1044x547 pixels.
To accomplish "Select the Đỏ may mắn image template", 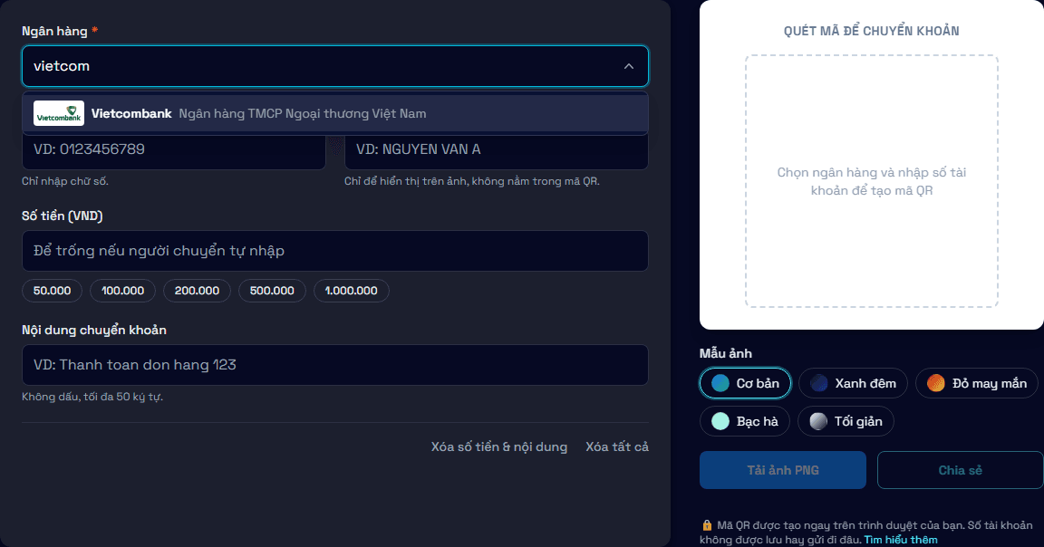I will pyautogui.click(x=977, y=383).
